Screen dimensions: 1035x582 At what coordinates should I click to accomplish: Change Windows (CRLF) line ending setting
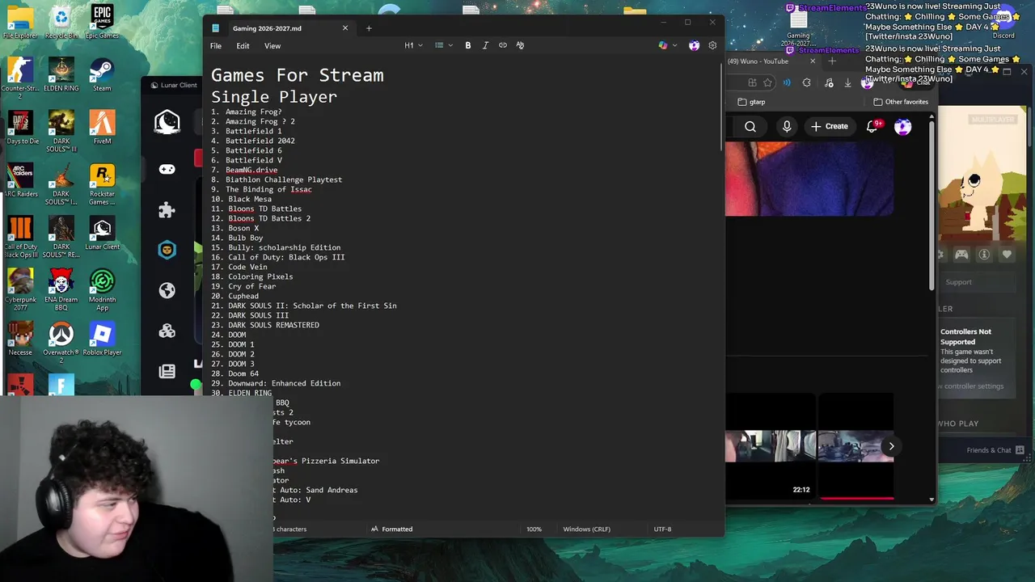586,529
